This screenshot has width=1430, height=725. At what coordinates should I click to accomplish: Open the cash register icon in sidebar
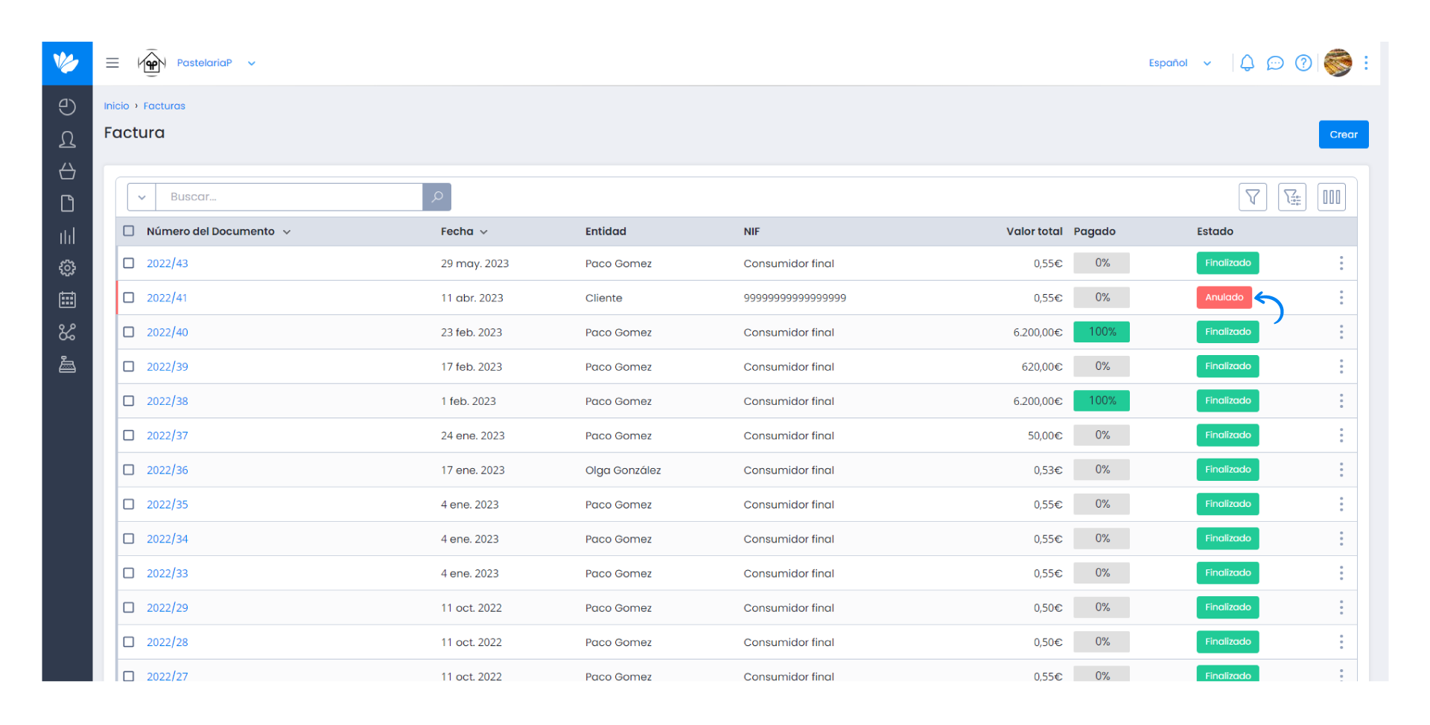click(67, 365)
